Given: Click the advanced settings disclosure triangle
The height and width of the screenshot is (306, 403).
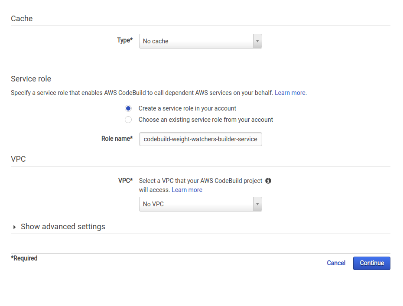Looking at the screenshot, I should click(14, 227).
